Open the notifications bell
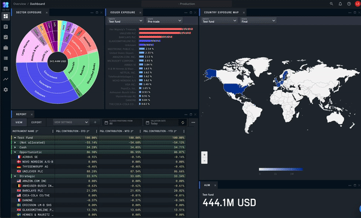 (x=340, y=4)
